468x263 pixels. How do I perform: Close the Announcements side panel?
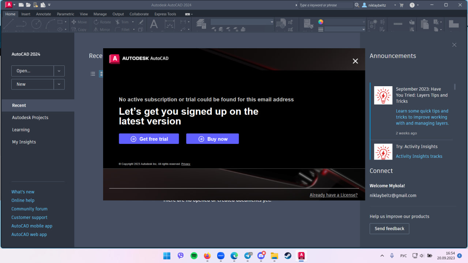coord(454,45)
